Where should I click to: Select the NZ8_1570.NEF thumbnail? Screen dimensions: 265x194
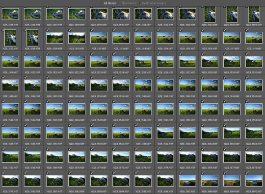[77, 157]
